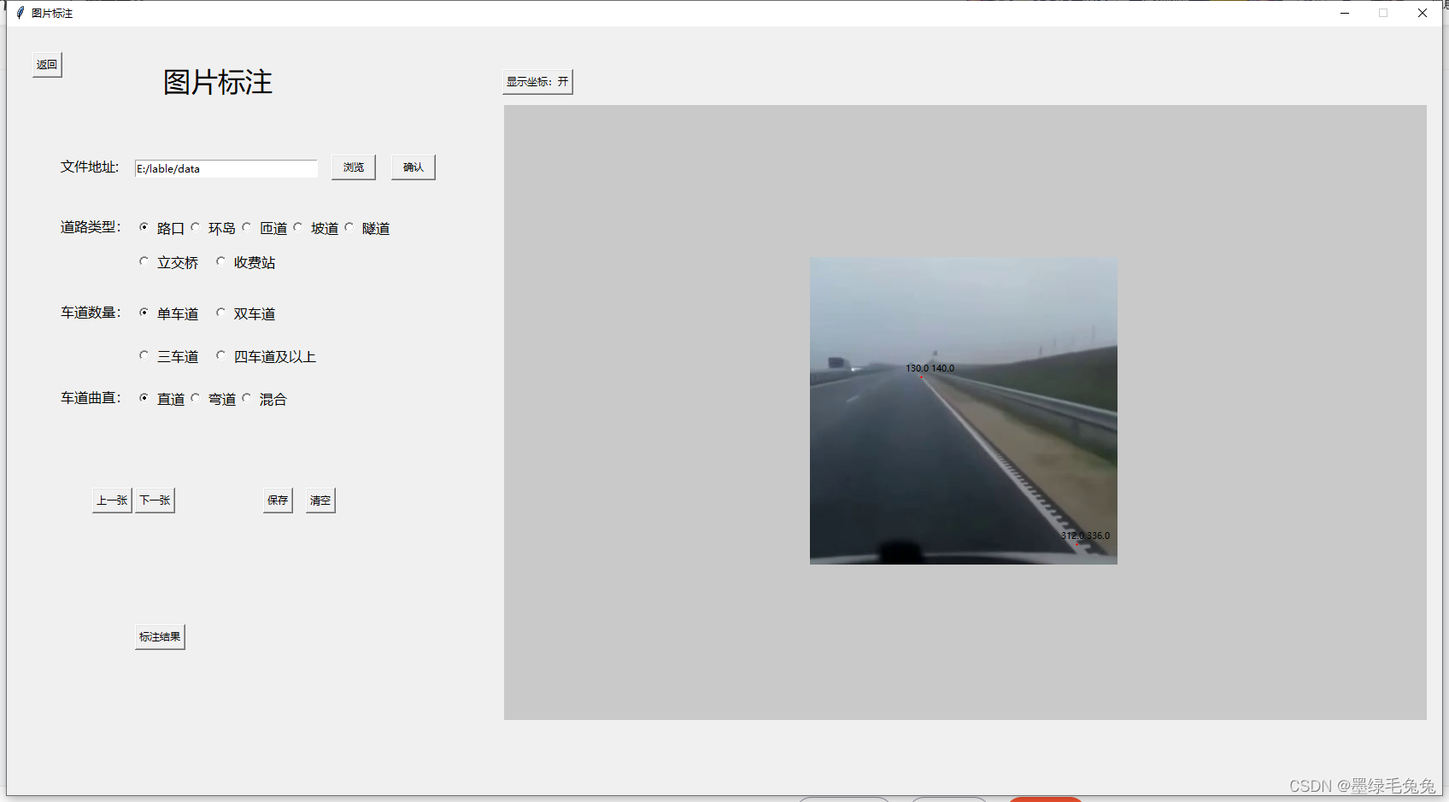Open 标注结果 annotation results
The height and width of the screenshot is (802, 1449).
[159, 636]
